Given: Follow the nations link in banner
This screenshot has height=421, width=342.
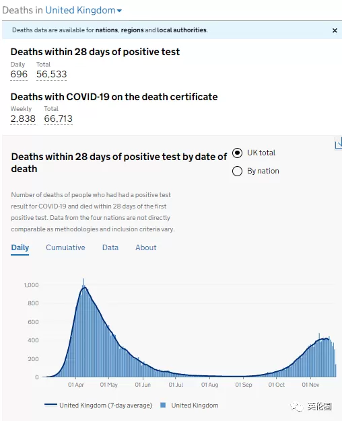Looking at the screenshot, I should pyautogui.click(x=106, y=30).
